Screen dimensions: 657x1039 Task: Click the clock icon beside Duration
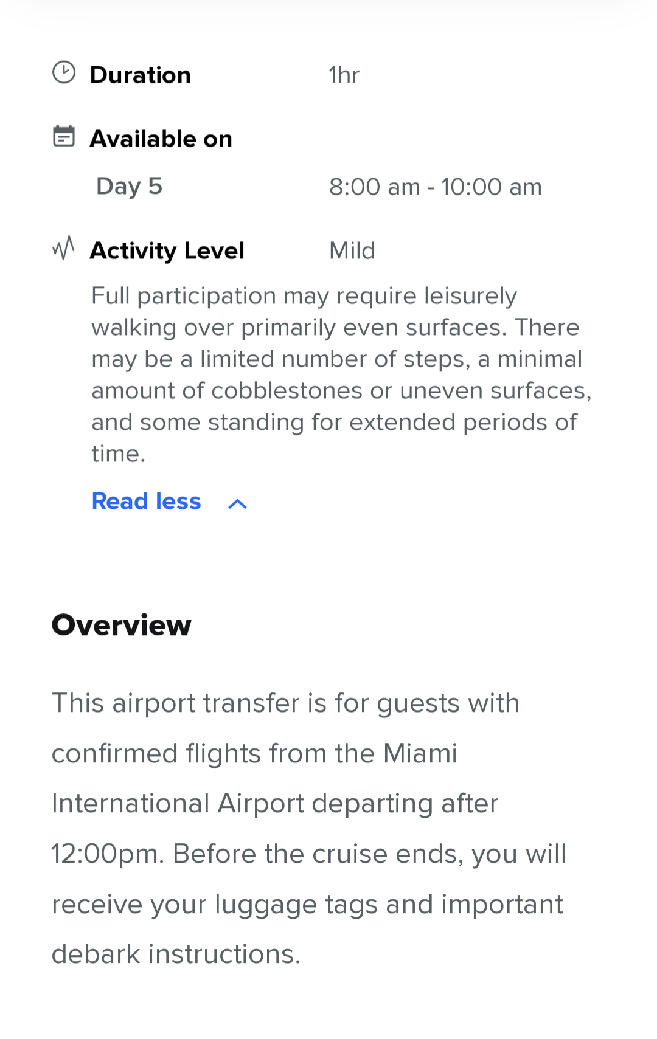(64, 73)
